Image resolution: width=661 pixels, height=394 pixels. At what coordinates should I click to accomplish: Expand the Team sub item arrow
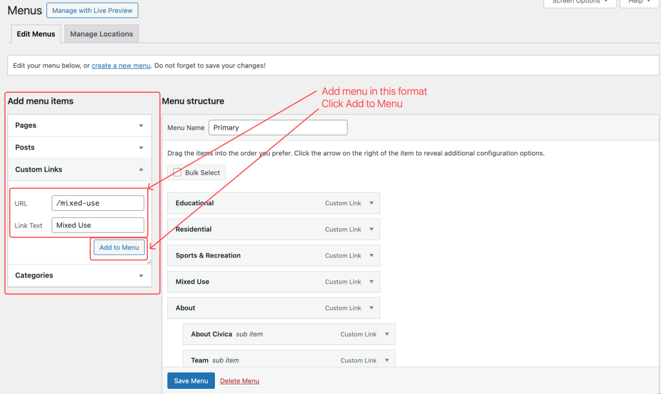387,360
